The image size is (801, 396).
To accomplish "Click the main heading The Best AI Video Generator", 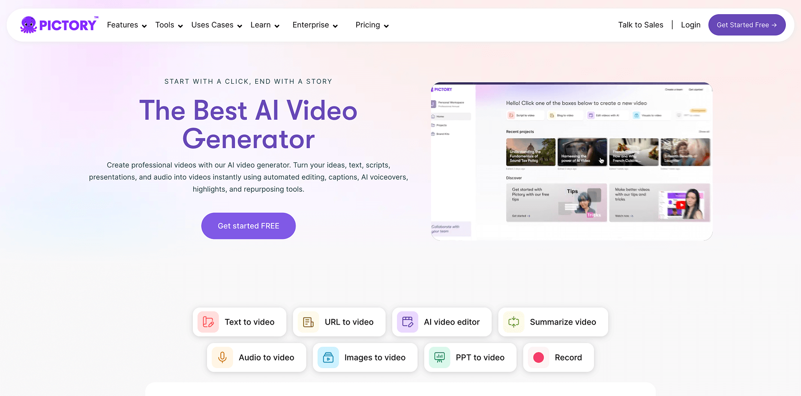I will point(248,124).
